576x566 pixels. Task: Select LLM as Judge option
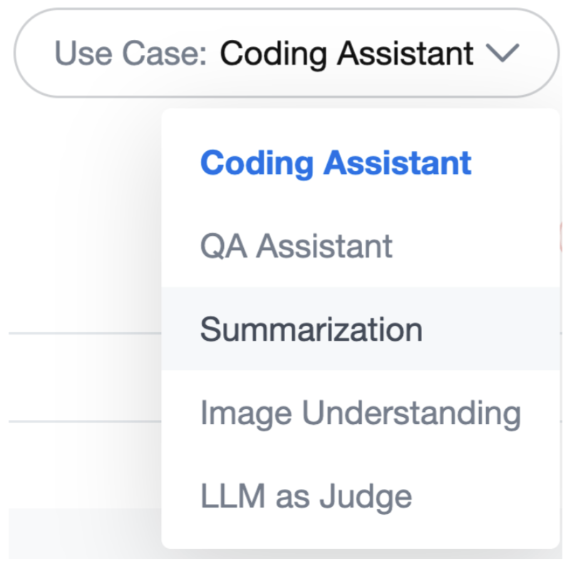(x=306, y=496)
